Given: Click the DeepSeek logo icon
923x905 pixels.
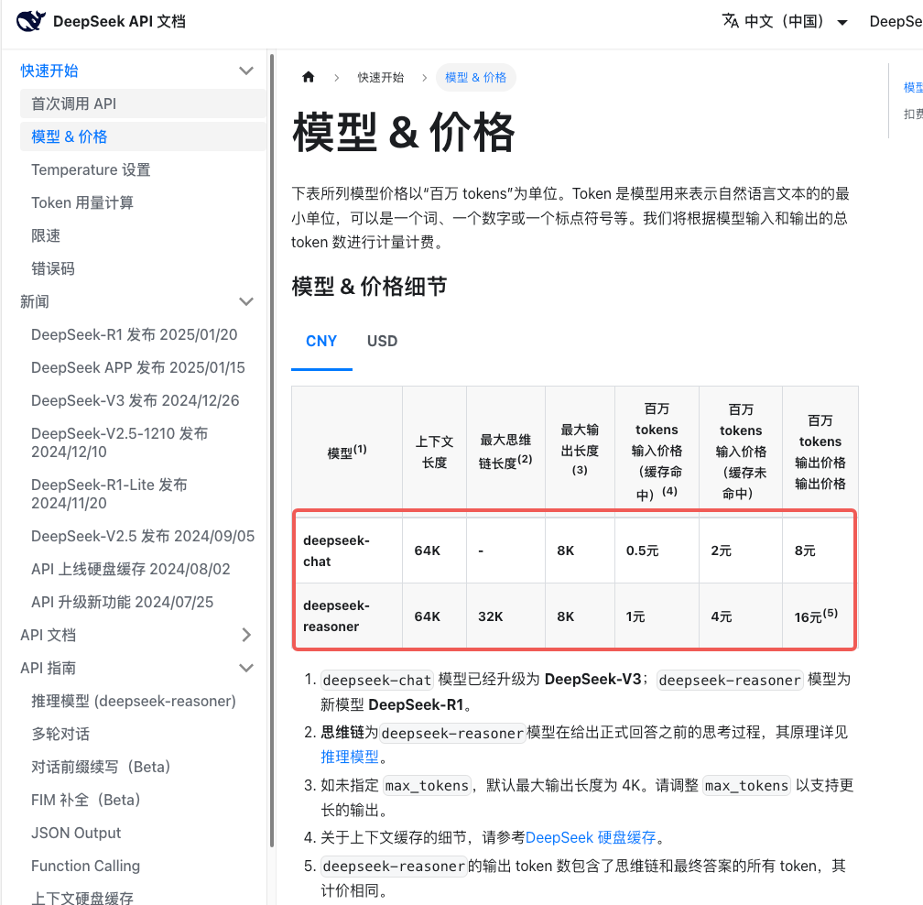Looking at the screenshot, I should point(29,20).
